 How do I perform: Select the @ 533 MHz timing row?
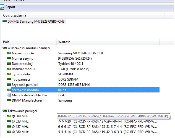(20, 121)
